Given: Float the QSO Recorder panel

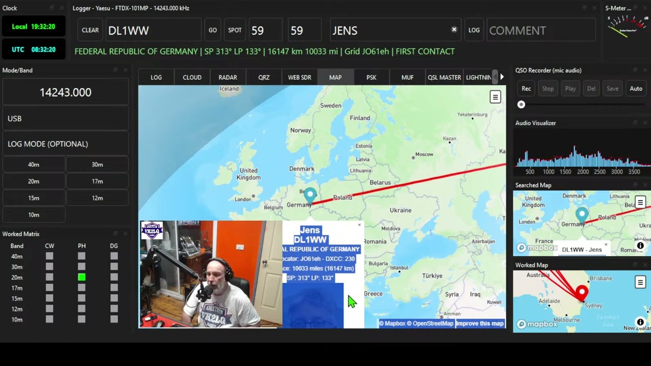Looking at the screenshot, I should 635,70.
